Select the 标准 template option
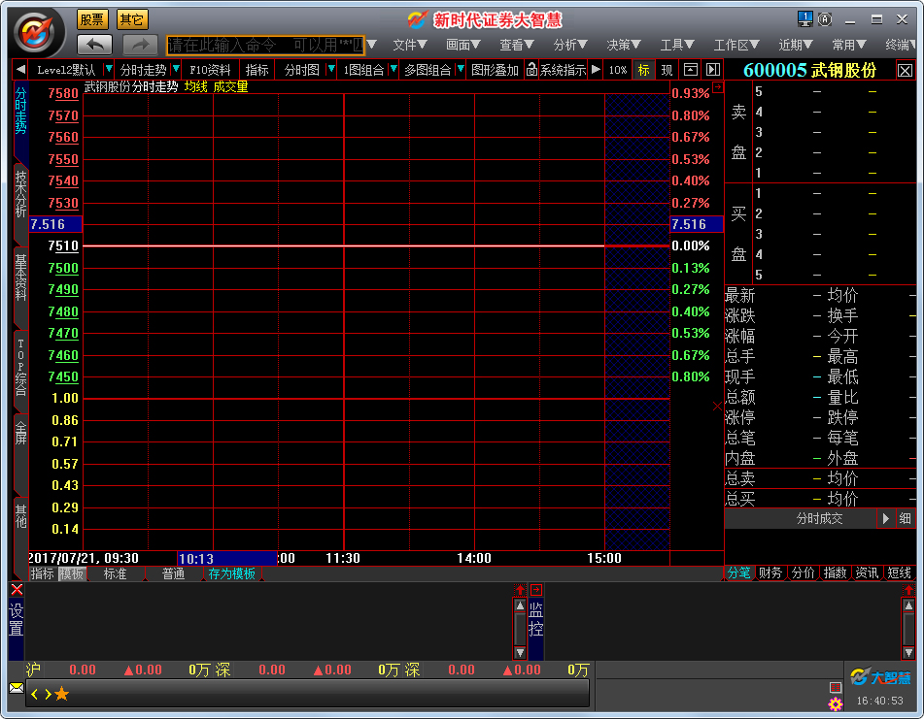This screenshot has height=719, width=924. [115, 573]
